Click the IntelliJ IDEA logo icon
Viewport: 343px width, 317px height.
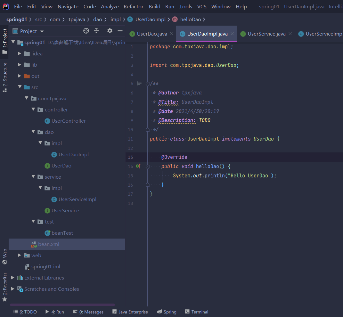pyautogui.click(x=6, y=6)
